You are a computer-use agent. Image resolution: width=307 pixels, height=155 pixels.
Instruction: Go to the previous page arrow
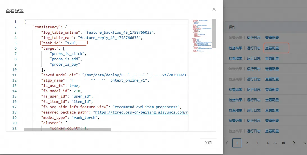(227, 143)
